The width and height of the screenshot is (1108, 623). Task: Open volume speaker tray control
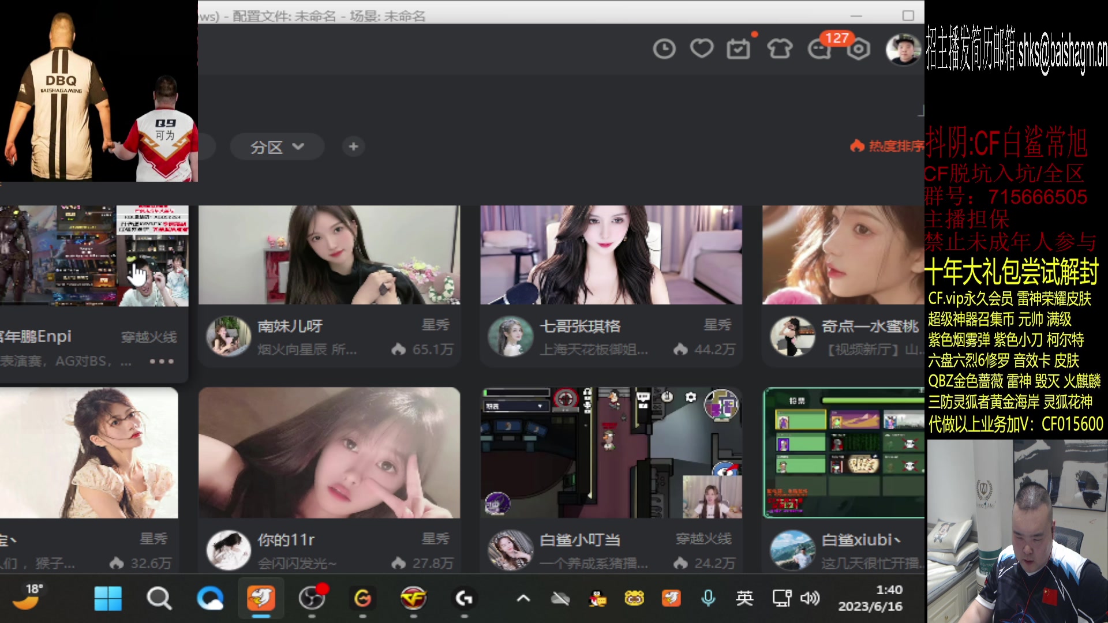810,599
